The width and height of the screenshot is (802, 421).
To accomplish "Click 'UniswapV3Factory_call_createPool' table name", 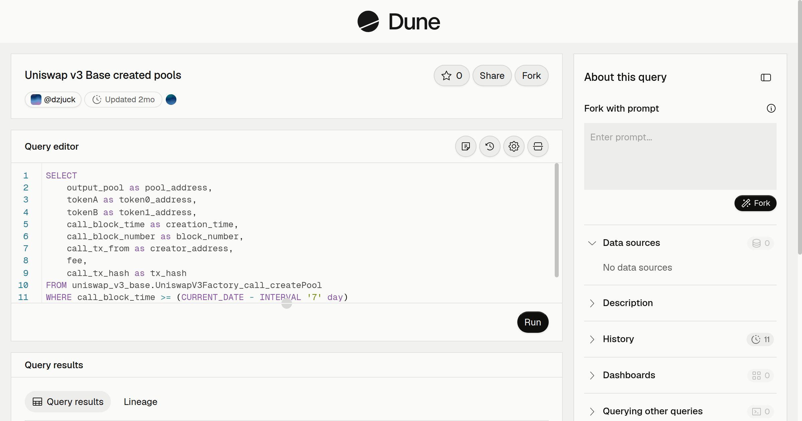I will [239, 285].
